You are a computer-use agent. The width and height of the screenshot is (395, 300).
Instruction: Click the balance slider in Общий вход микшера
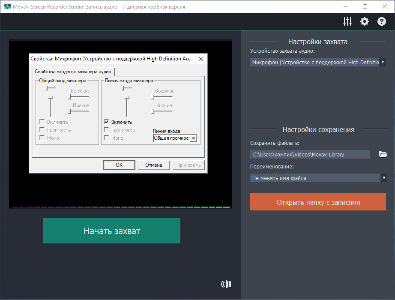pos(51,88)
